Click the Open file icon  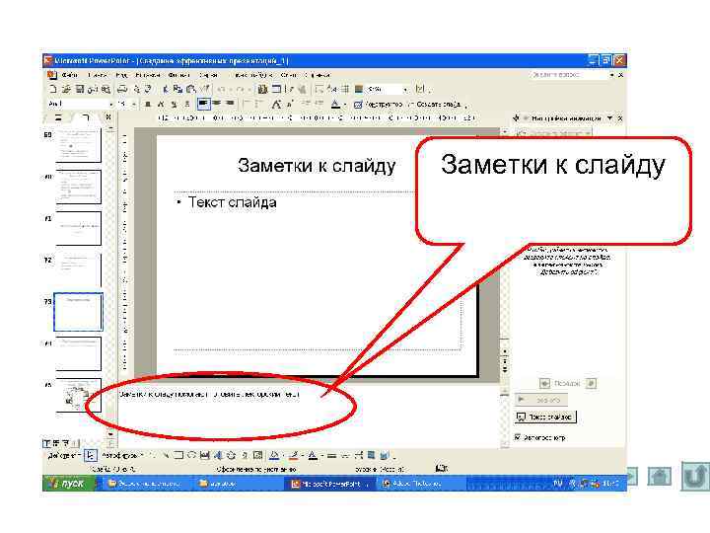tap(66, 89)
